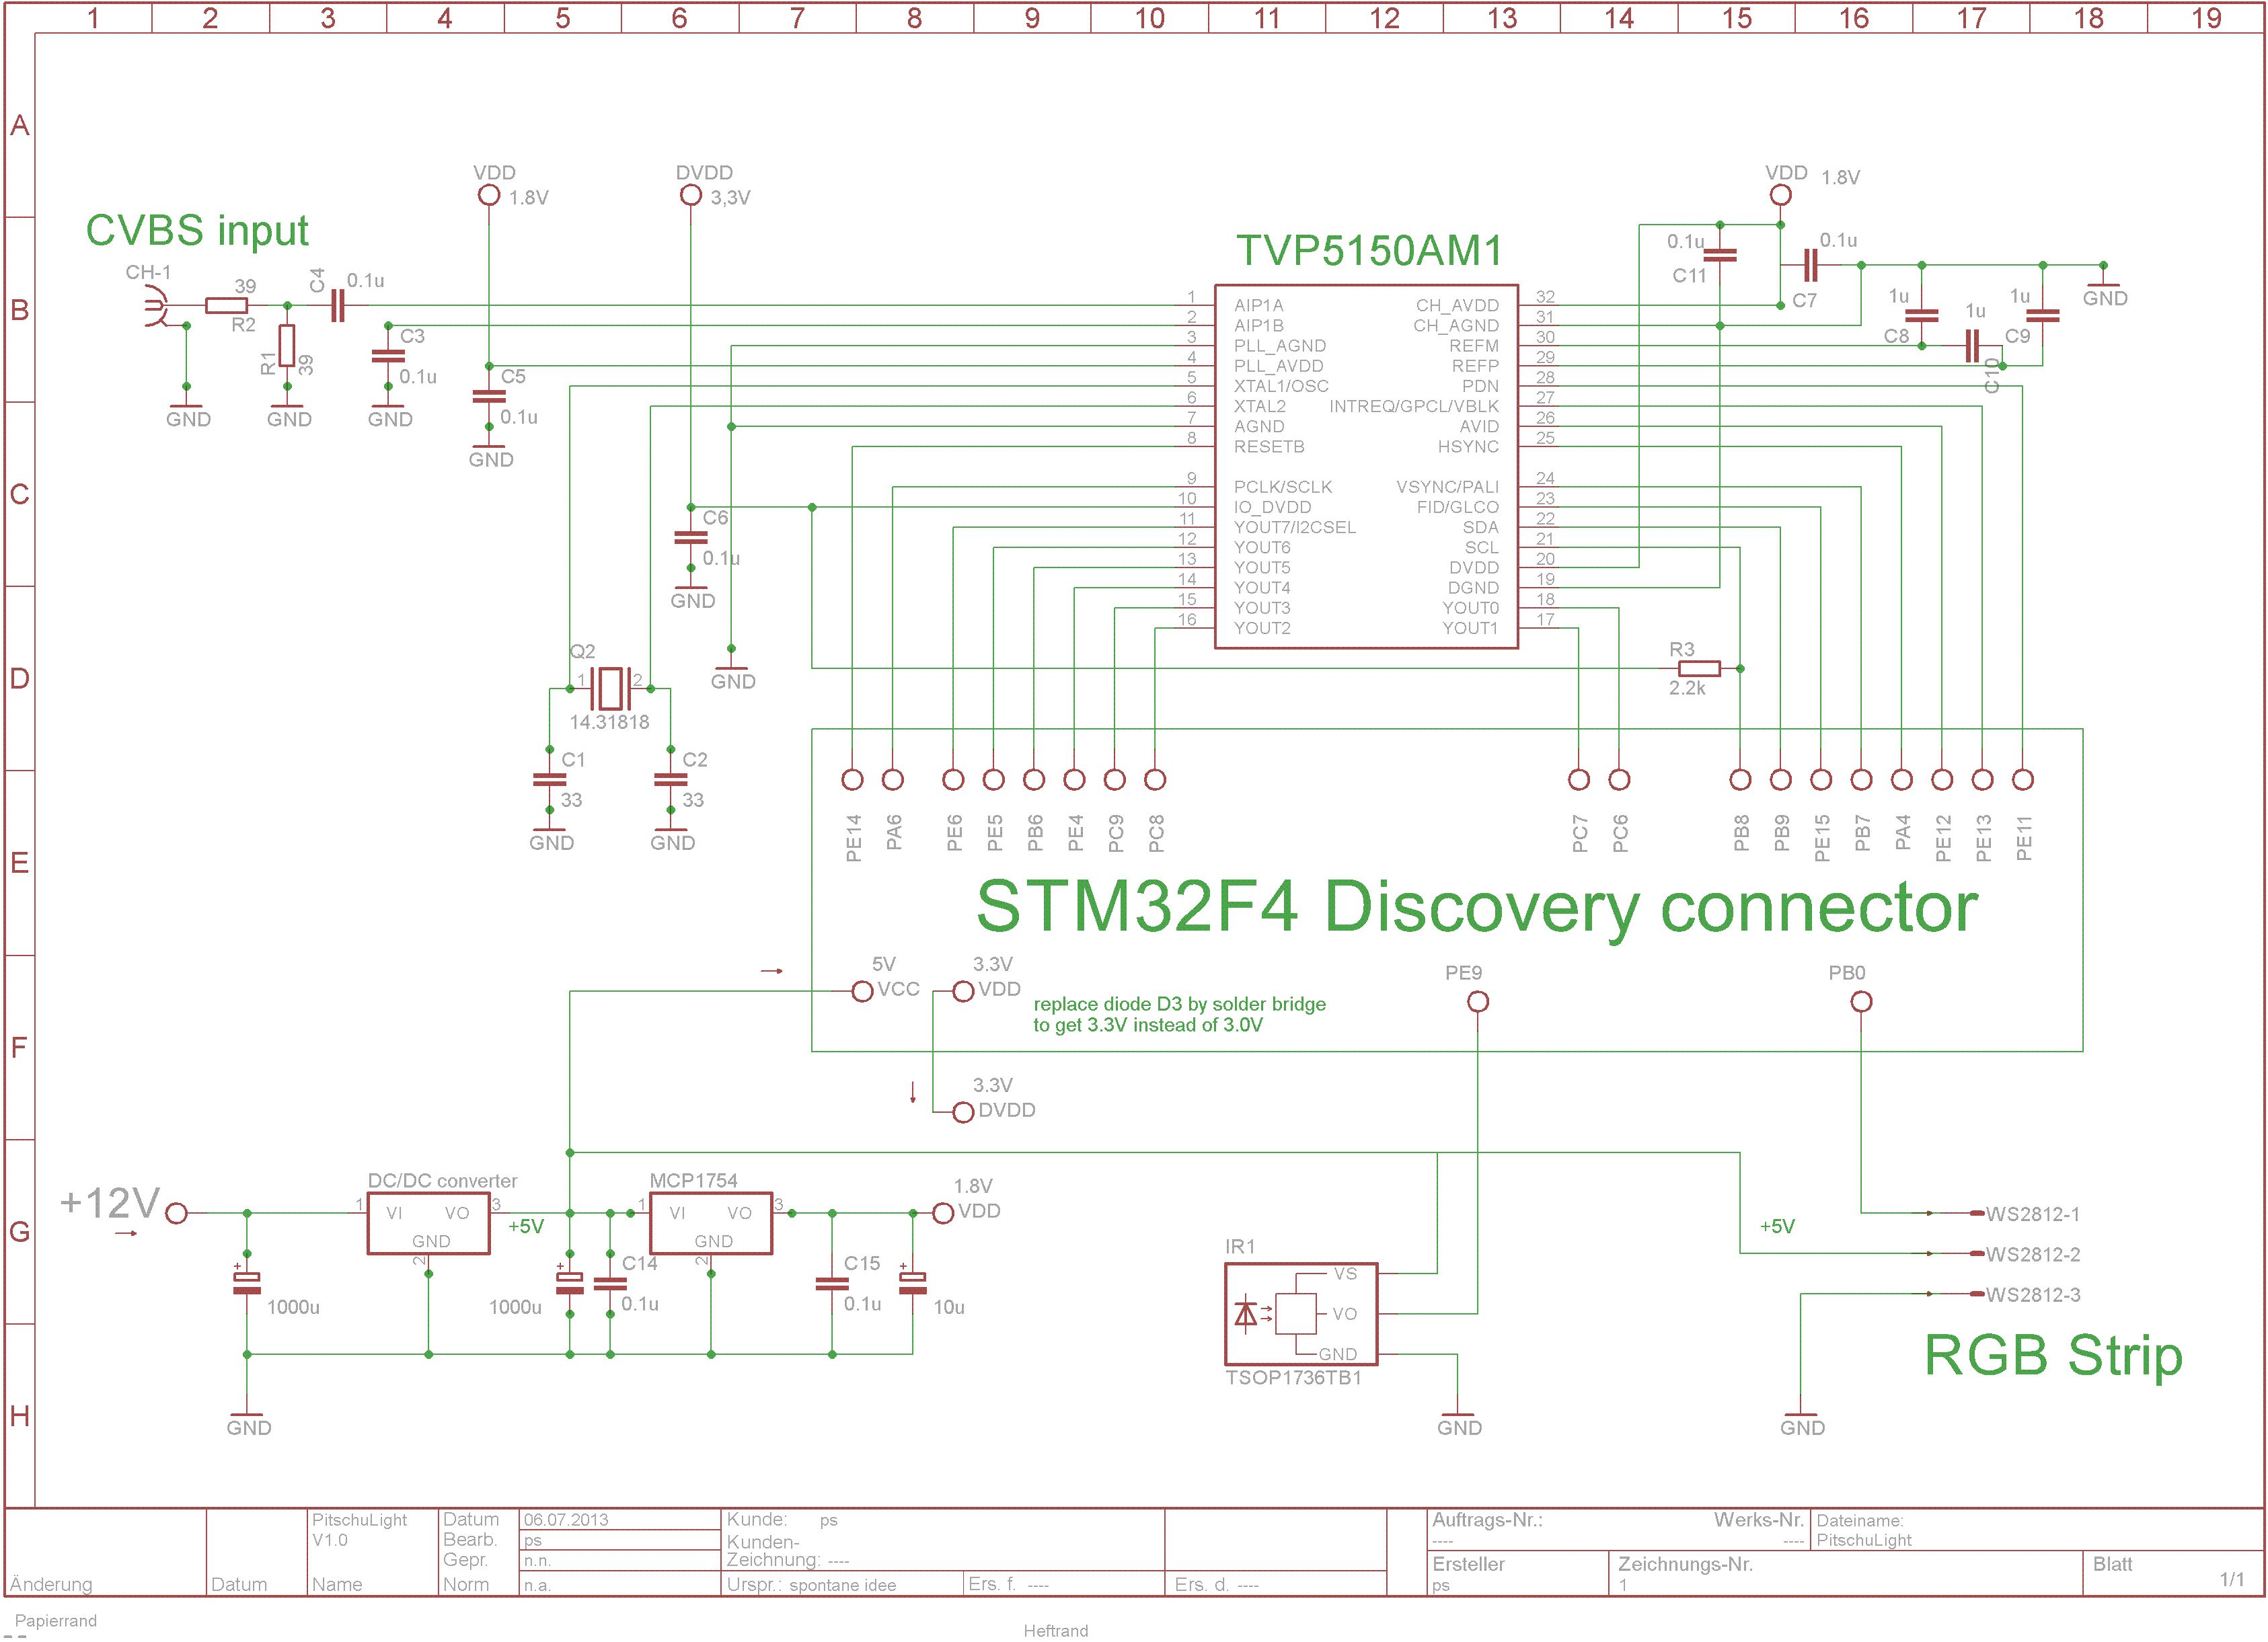The height and width of the screenshot is (1642, 2268).
Task: Click the PE14 pin circle
Action: click(852, 779)
